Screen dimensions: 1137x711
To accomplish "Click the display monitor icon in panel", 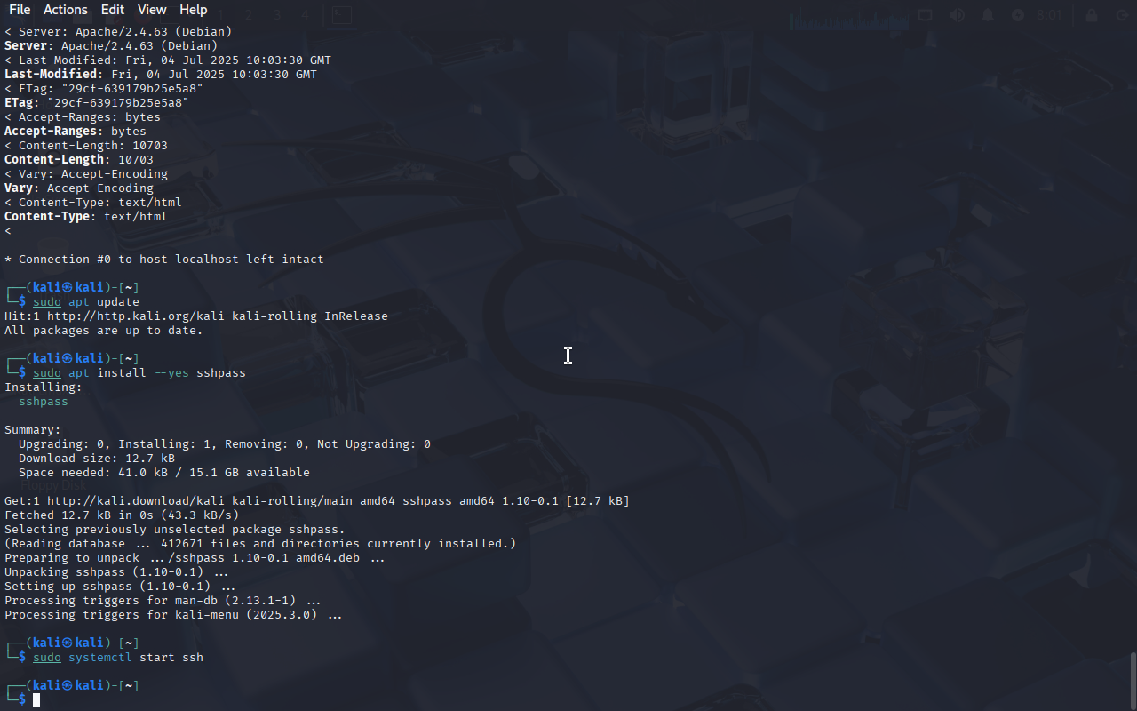I will click(926, 15).
